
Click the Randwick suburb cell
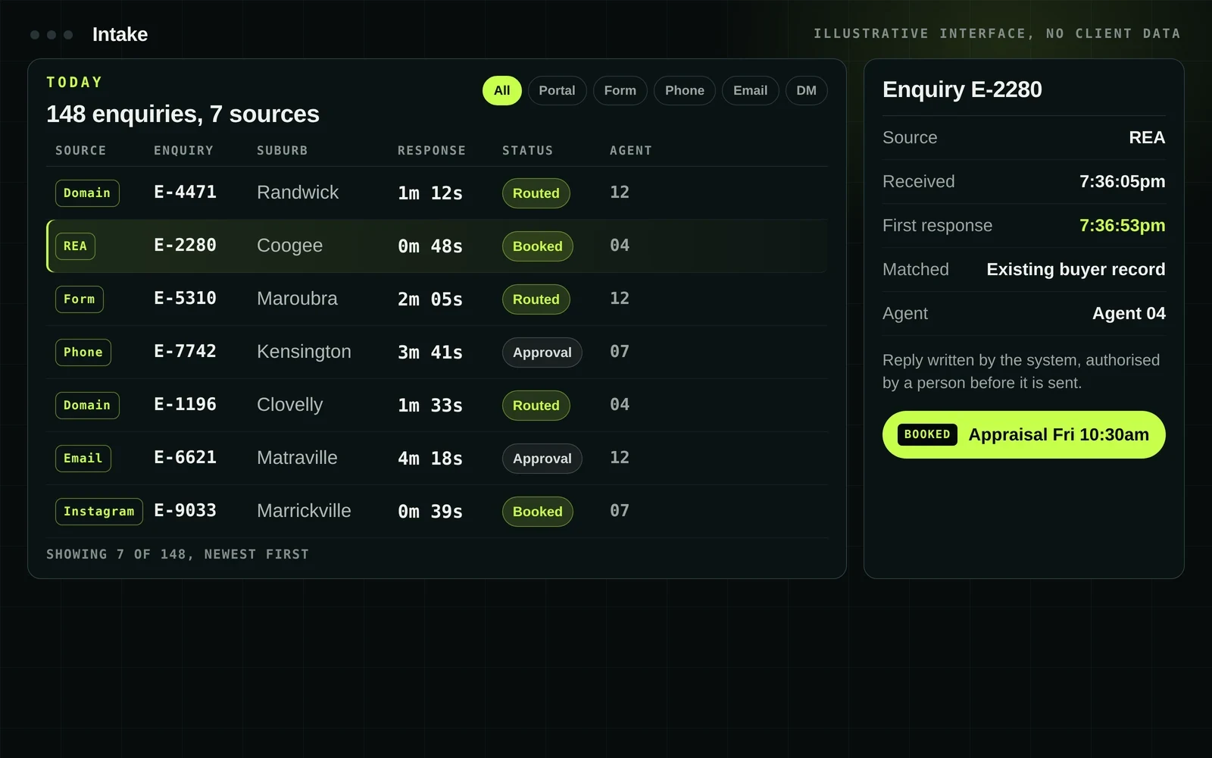pyautogui.click(x=298, y=193)
